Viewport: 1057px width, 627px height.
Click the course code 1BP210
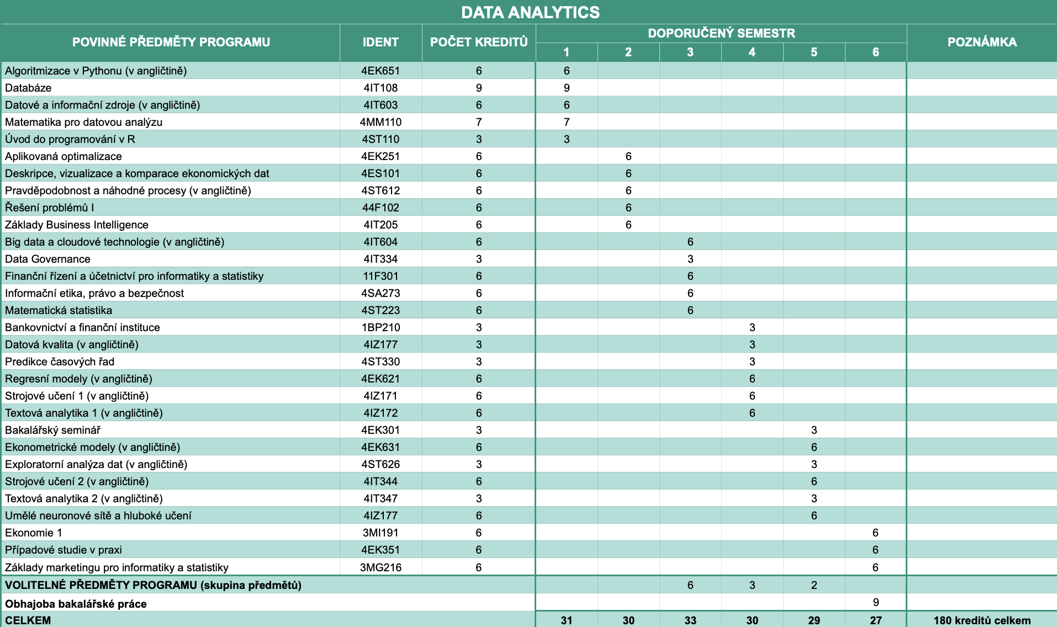pos(380,327)
